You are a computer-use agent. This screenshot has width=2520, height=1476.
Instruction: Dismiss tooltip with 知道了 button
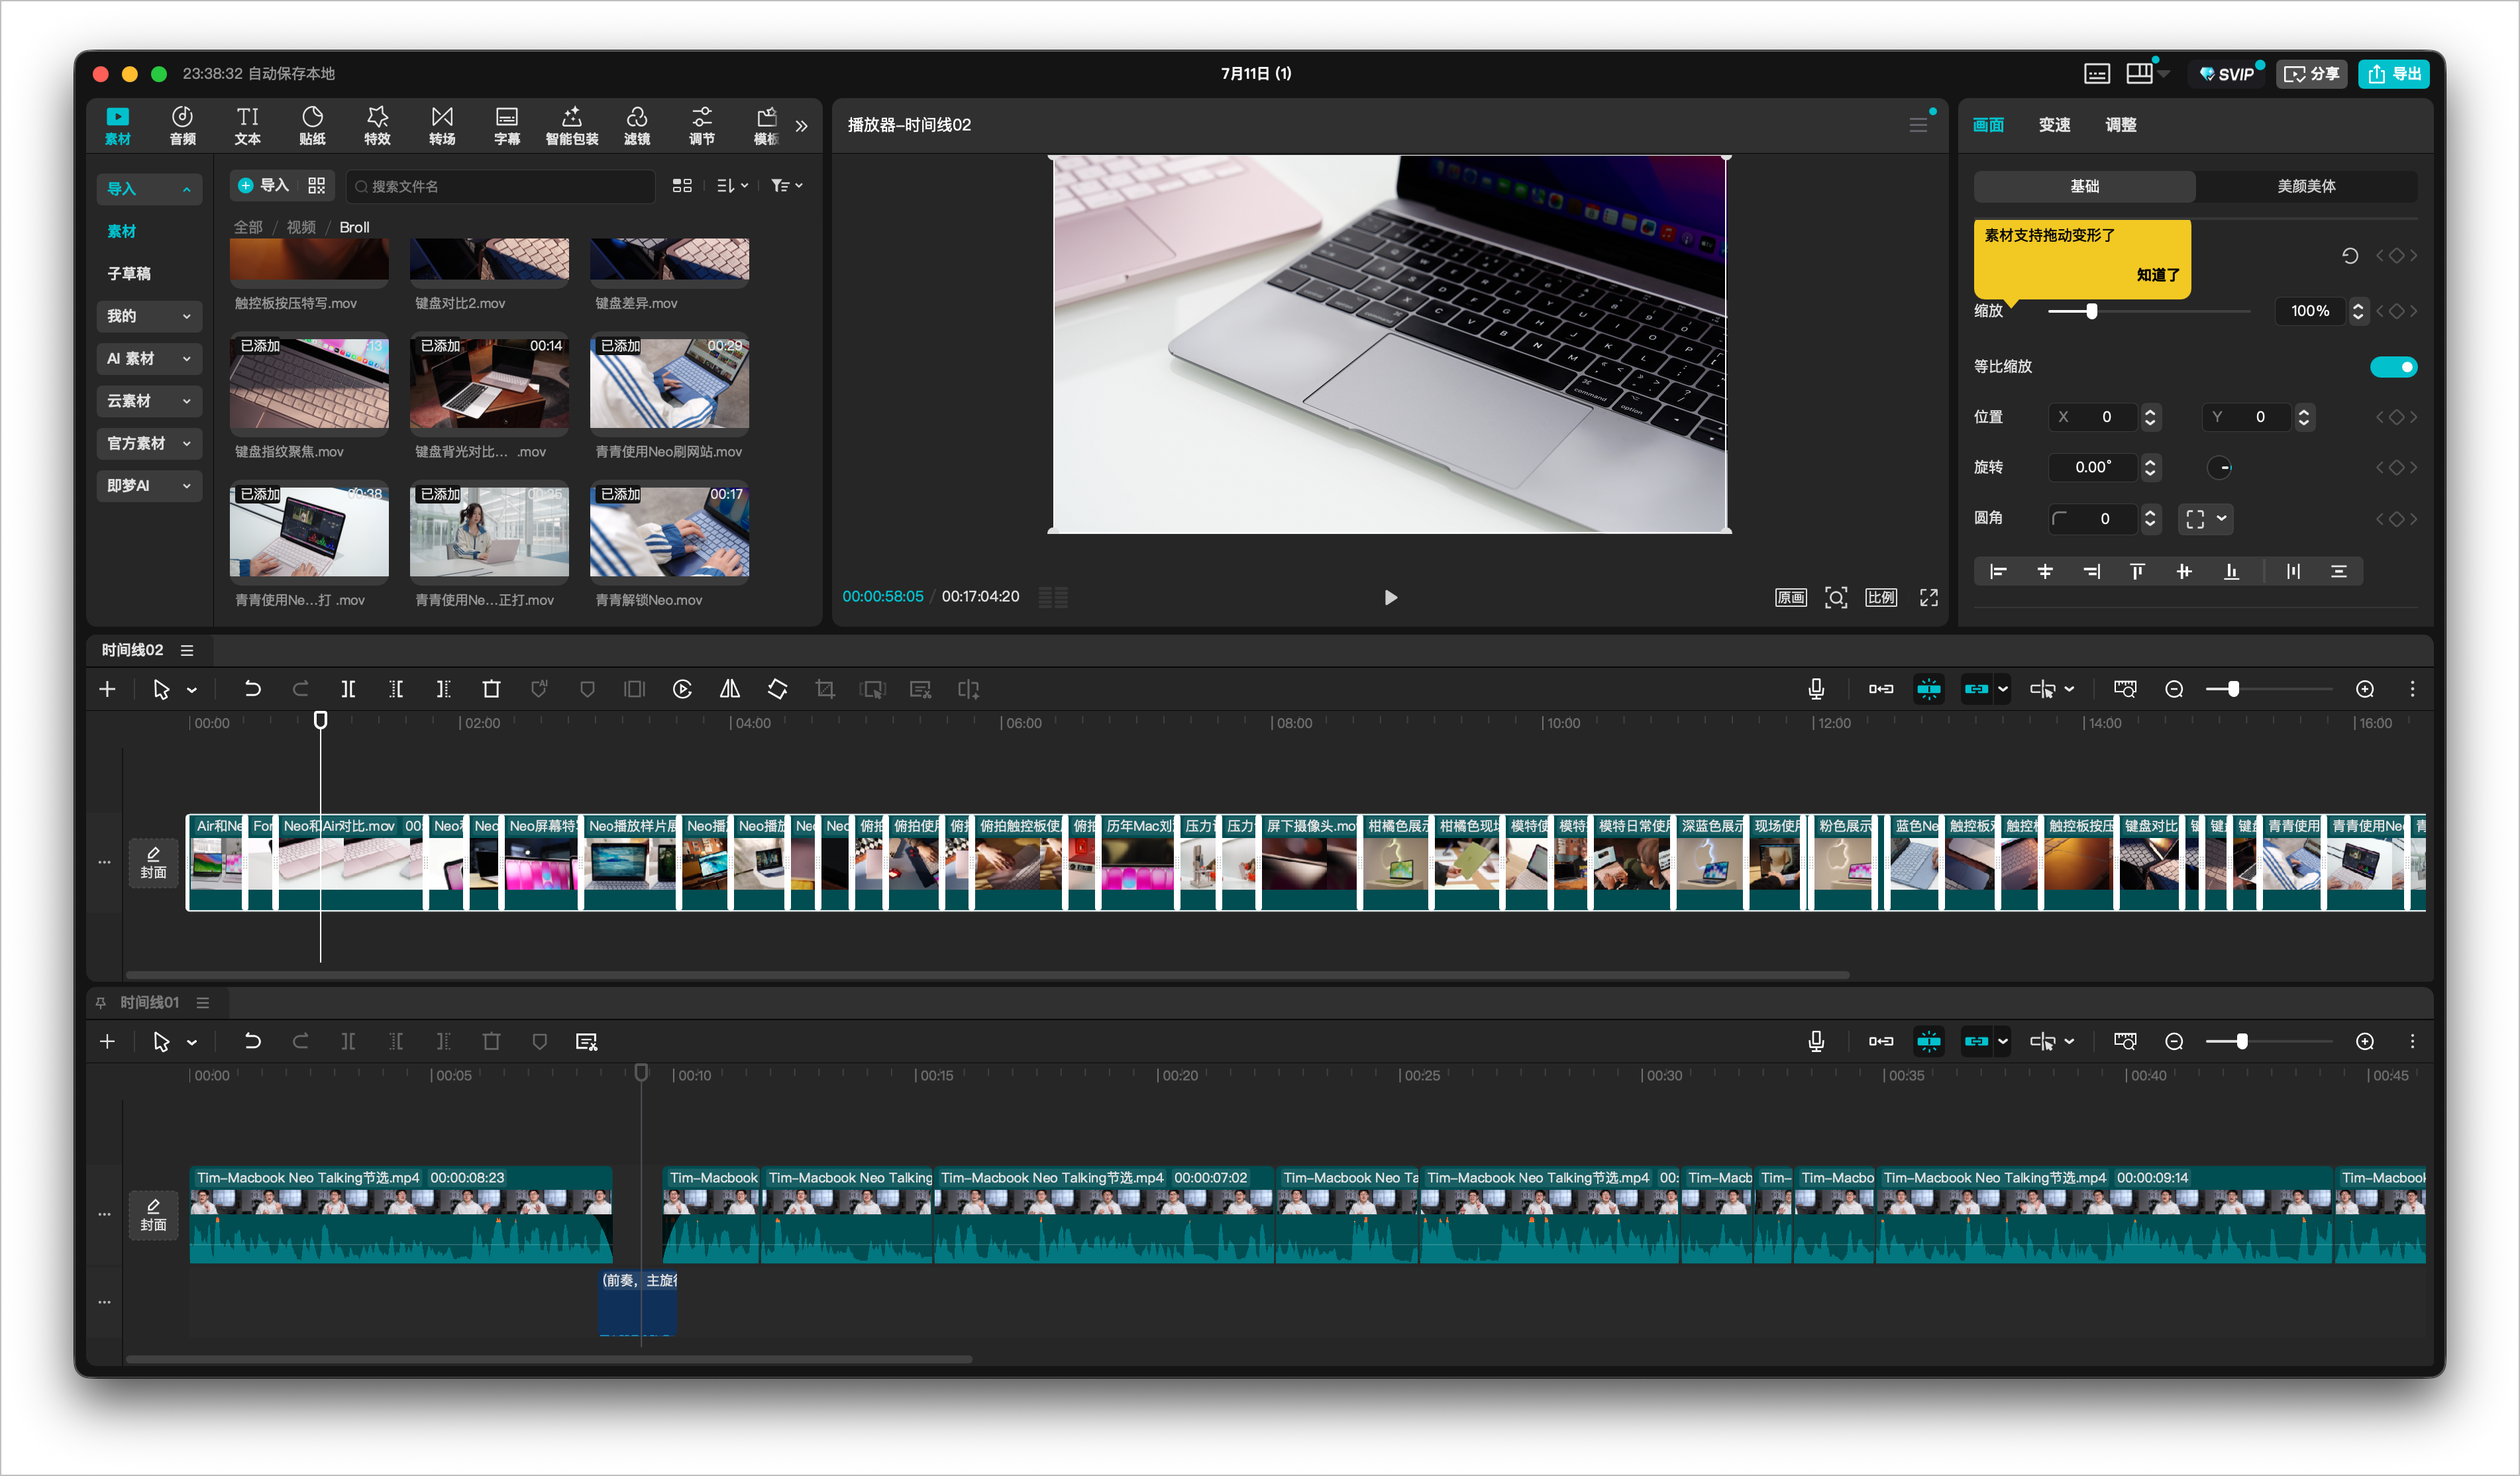pos(2157,275)
